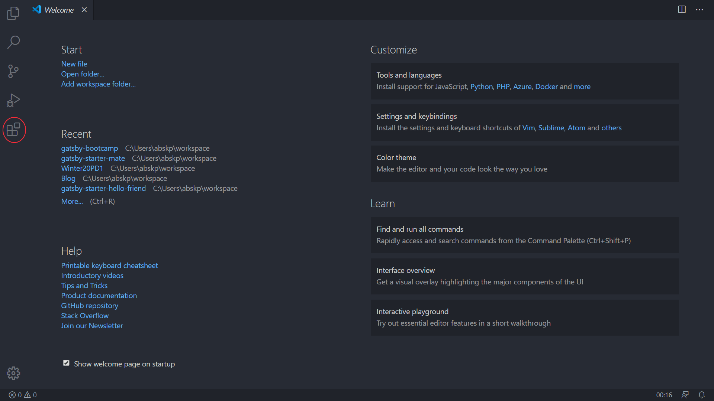Open the Explorer view icon

click(13, 13)
